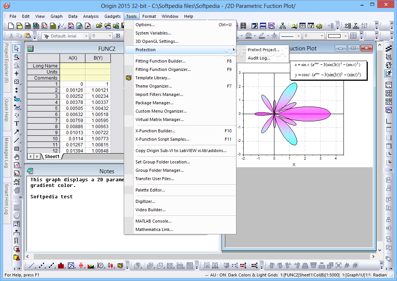Click the New Notes icon
This screenshot has width=397, height=281.
[x=79, y=26]
